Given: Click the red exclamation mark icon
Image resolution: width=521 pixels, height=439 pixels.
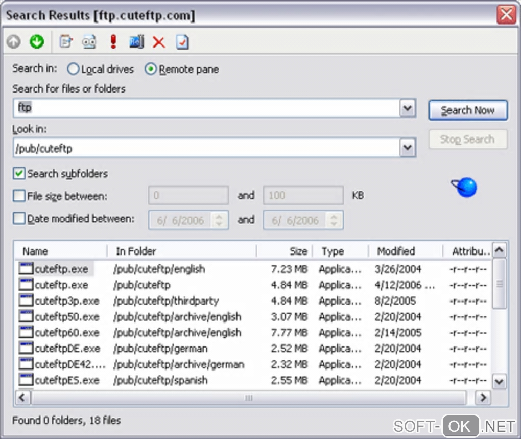Looking at the screenshot, I should tap(113, 42).
